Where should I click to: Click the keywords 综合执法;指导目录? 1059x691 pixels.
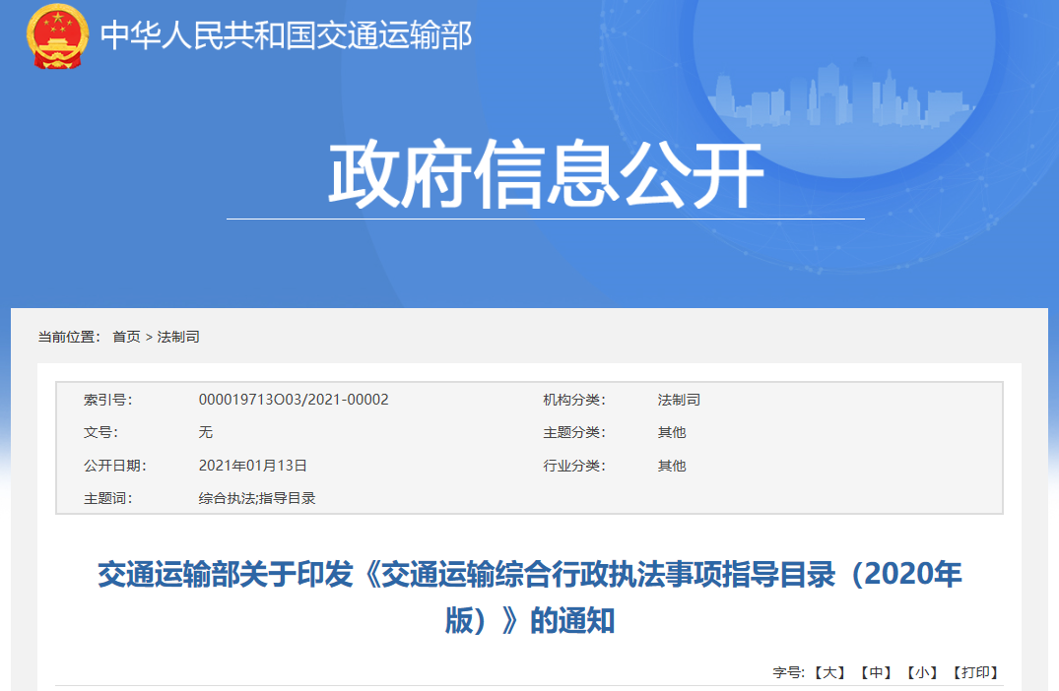tap(257, 498)
